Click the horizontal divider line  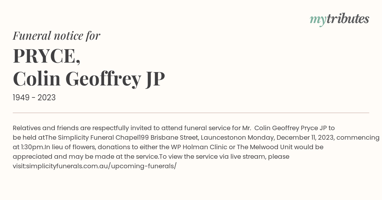pos(191,113)
